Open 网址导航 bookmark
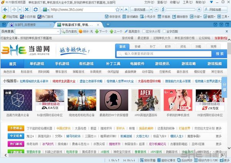The height and width of the screenshot is (163, 231). click(10, 17)
